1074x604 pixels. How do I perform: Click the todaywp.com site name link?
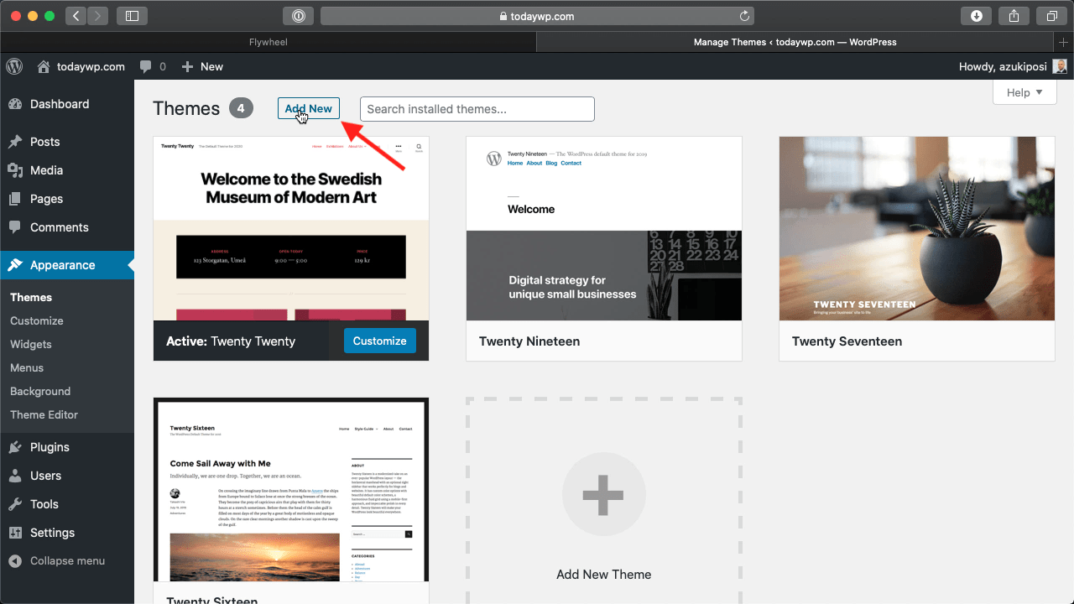[91, 66]
